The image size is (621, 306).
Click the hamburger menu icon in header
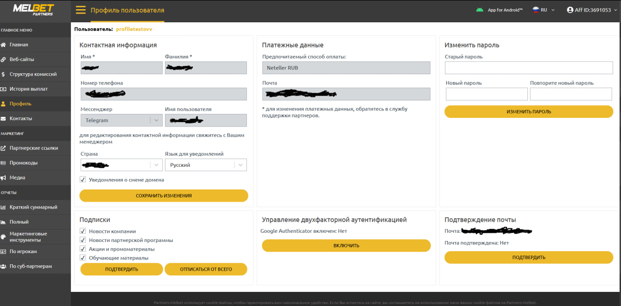pyautogui.click(x=81, y=10)
